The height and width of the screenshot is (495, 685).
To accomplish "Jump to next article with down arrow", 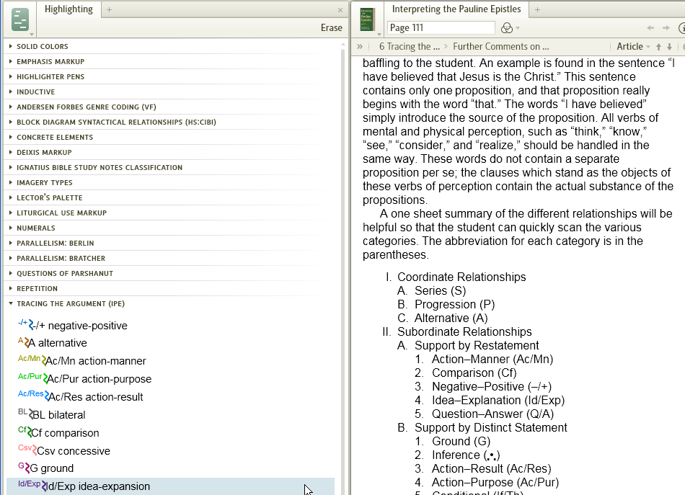I will [x=669, y=47].
